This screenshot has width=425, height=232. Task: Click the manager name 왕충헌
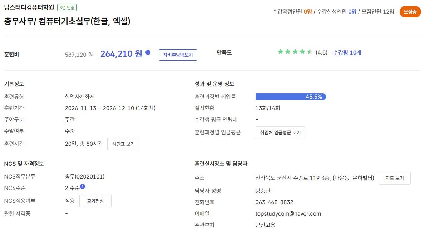coord(263,191)
